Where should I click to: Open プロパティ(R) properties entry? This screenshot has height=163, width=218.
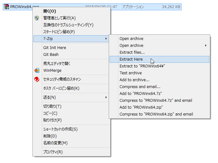tap(53, 152)
